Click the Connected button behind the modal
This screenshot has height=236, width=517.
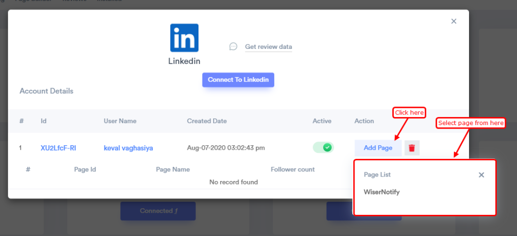[158, 211]
